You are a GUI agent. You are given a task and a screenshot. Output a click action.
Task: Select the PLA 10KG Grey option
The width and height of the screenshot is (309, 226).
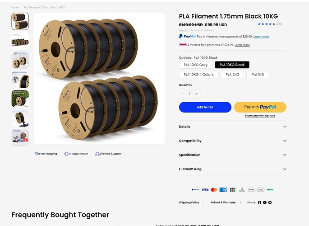[x=195, y=65]
